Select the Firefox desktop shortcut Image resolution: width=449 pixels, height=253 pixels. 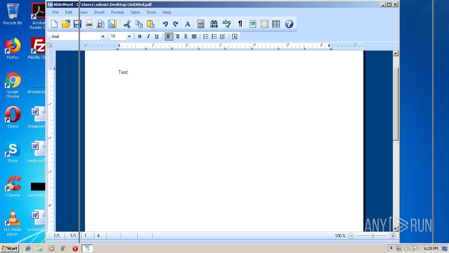pyautogui.click(x=13, y=48)
